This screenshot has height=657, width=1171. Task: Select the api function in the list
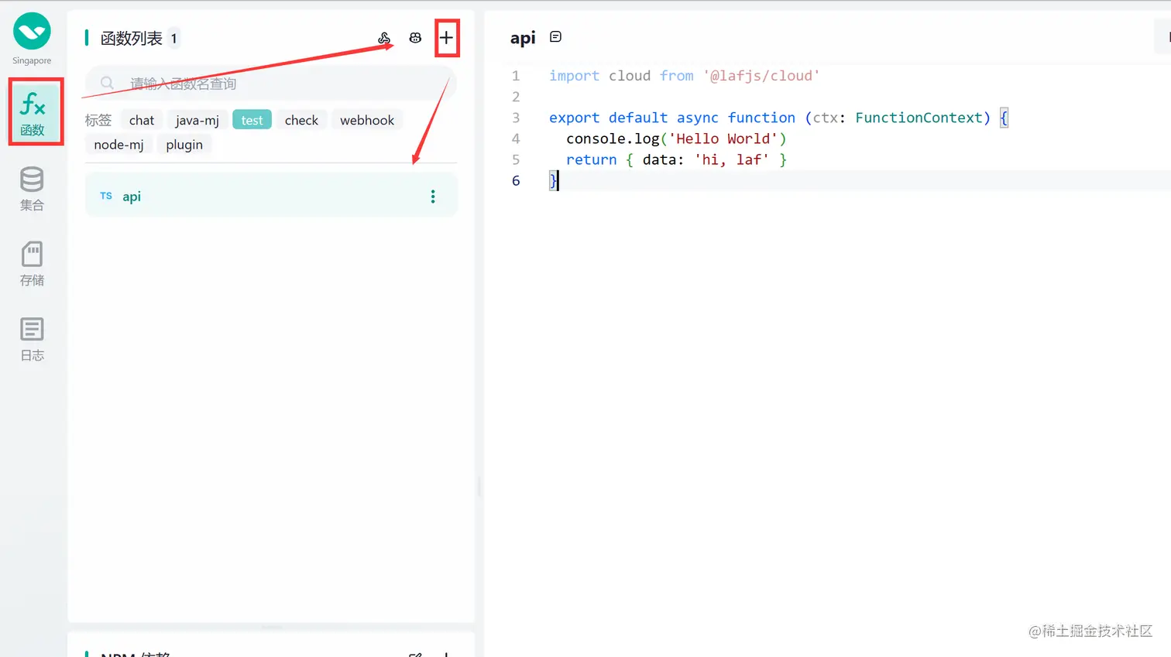pyautogui.click(x=271, y=196)
